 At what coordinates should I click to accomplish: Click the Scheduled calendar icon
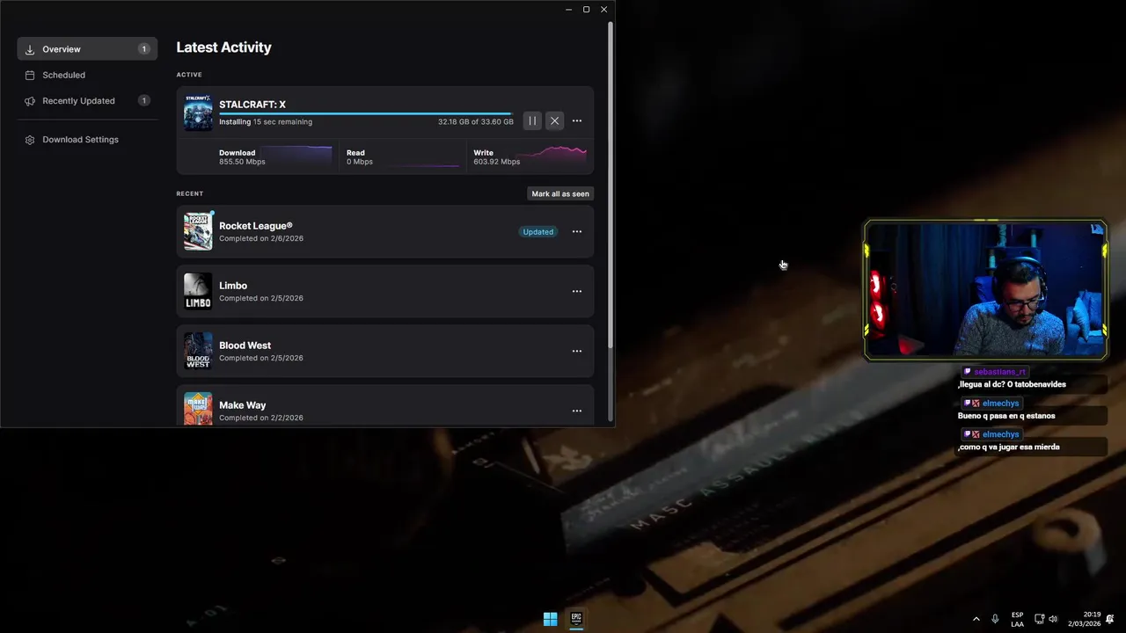click(x=30, y=75)
